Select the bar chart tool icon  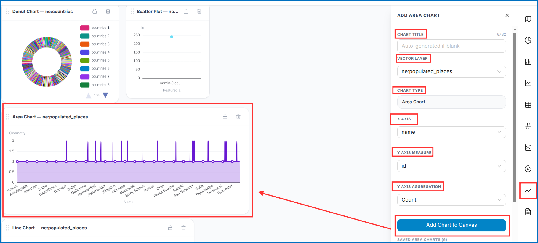528,62
